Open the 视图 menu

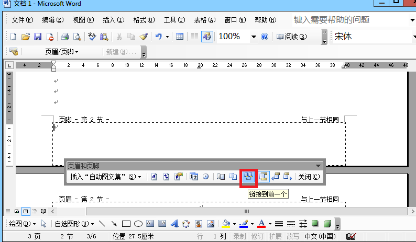click(x=83, y=20)
